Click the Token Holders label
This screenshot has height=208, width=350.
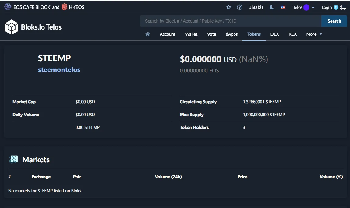194,127
